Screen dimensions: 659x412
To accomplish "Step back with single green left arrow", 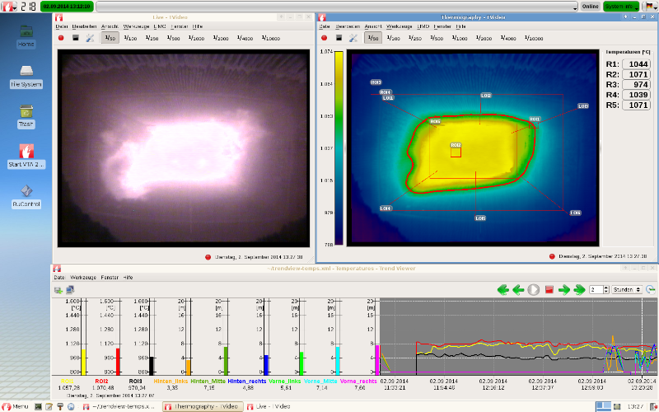I will 518,290.
